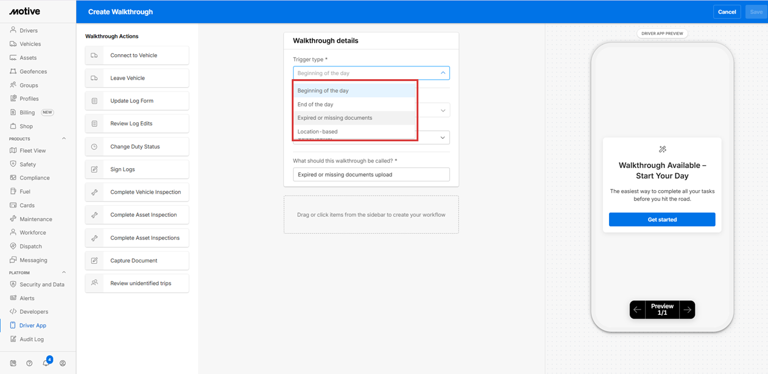Add Complete Asset Inspections action

coord(137,238)
